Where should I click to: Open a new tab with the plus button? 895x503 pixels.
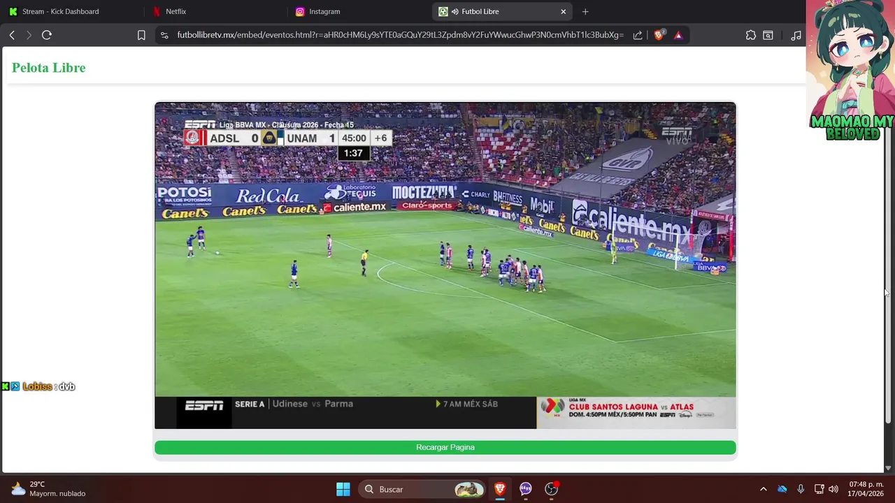coord(585,12)
